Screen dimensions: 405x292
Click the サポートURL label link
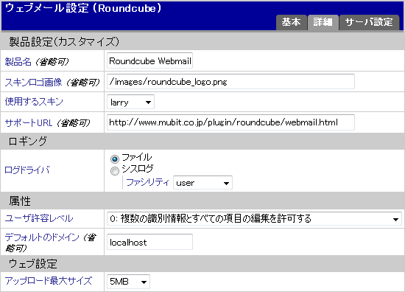(29, 122)
